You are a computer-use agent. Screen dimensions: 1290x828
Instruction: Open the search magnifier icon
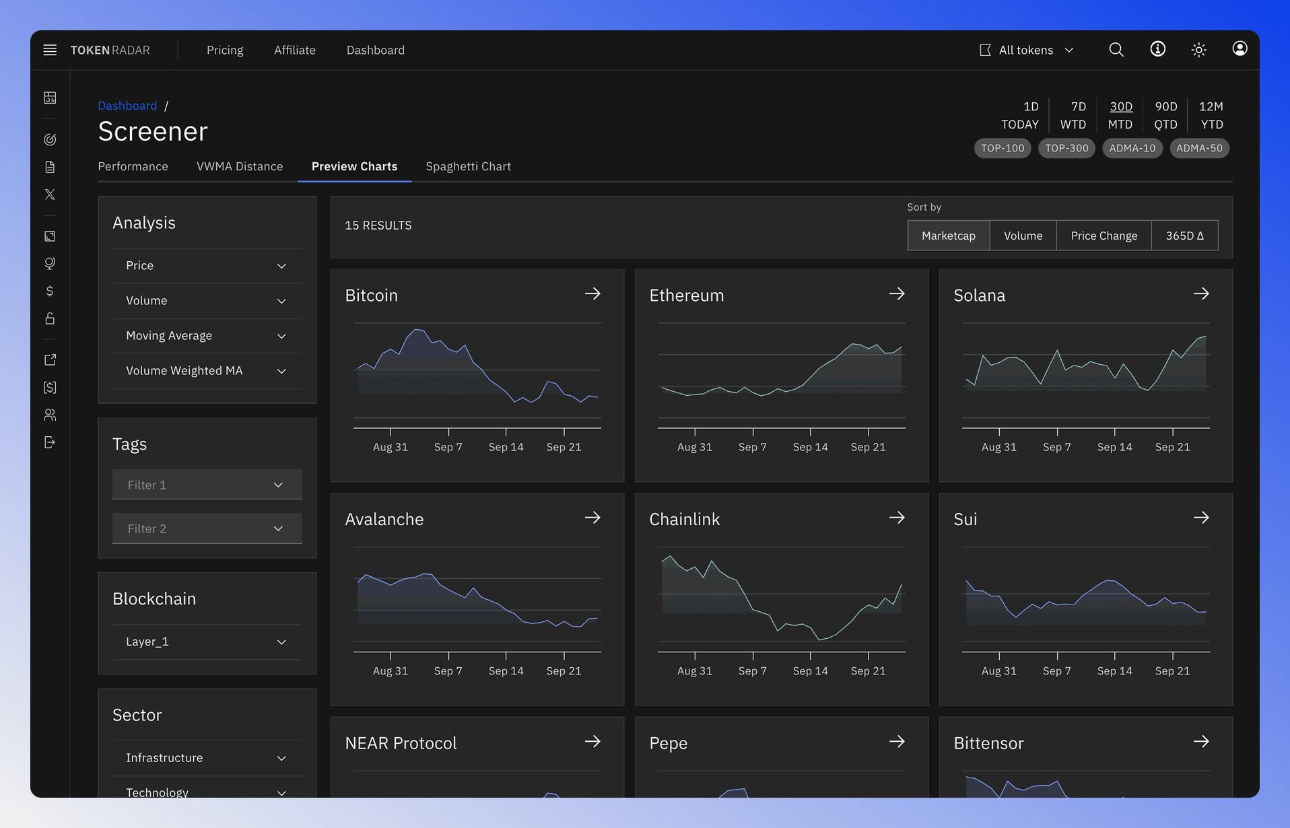pyautogui.click(x=1116, y=50)
